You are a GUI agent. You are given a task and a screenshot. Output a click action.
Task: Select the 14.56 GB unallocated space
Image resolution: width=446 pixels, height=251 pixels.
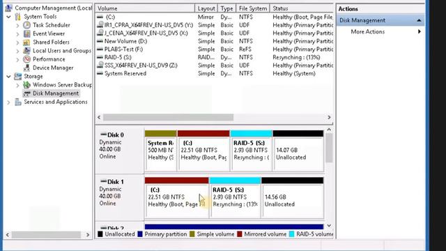[x=293, y=198]
